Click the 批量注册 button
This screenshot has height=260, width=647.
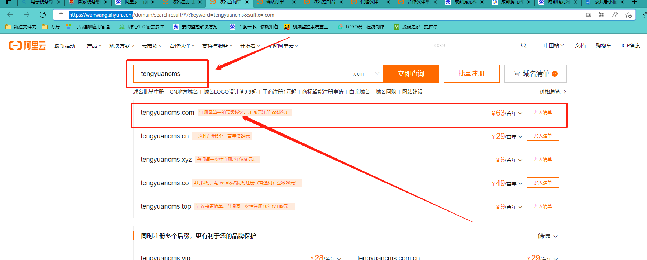pos(471,74)
